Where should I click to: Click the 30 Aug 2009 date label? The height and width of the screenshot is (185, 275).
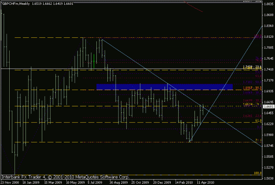118,182
